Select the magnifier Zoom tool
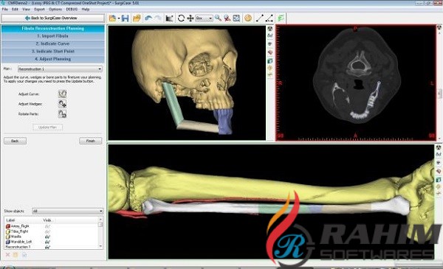The width and height of the screenshot is (443, 269). coord(218,18)
